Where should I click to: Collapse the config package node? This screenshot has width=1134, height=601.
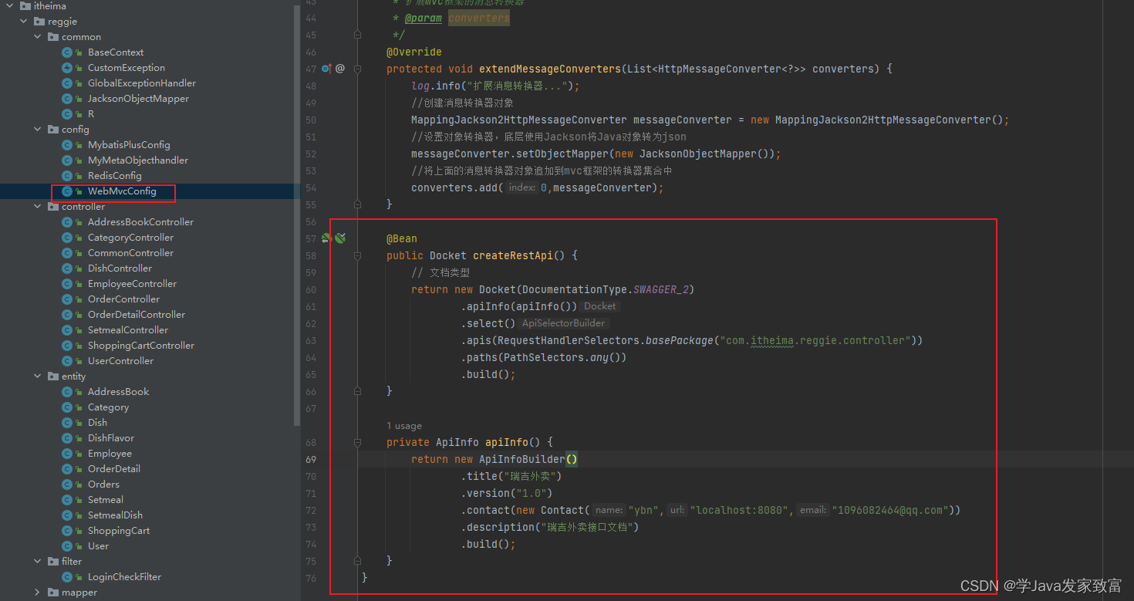[38, 130]
